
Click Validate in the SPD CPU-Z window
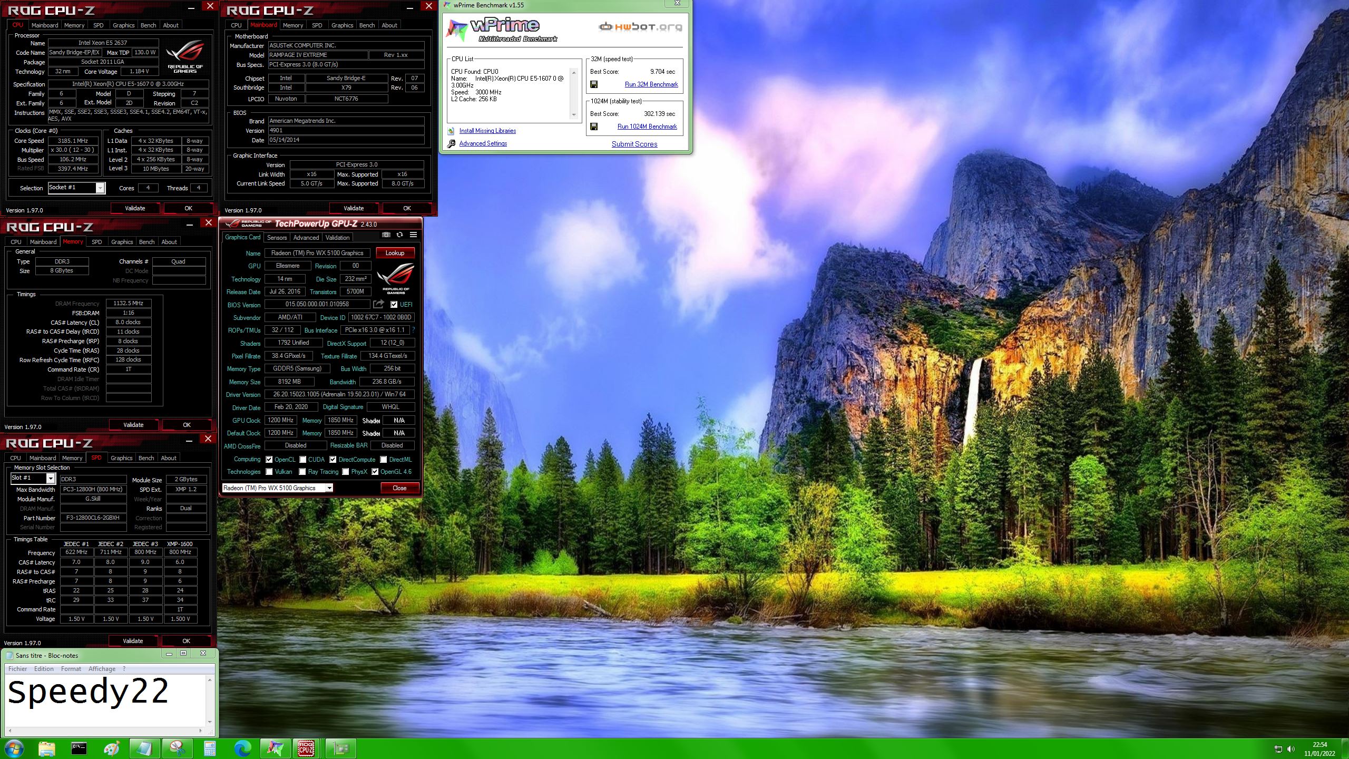coord(133,641)
